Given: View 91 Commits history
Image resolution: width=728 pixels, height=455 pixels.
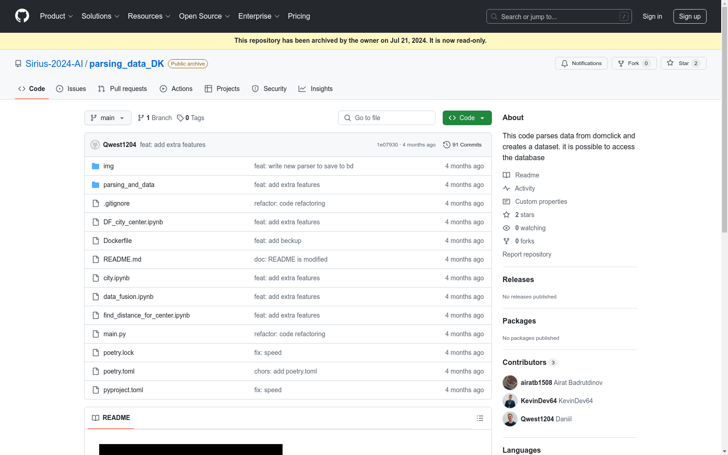Looking at the screenshot, I should point(462,145).
